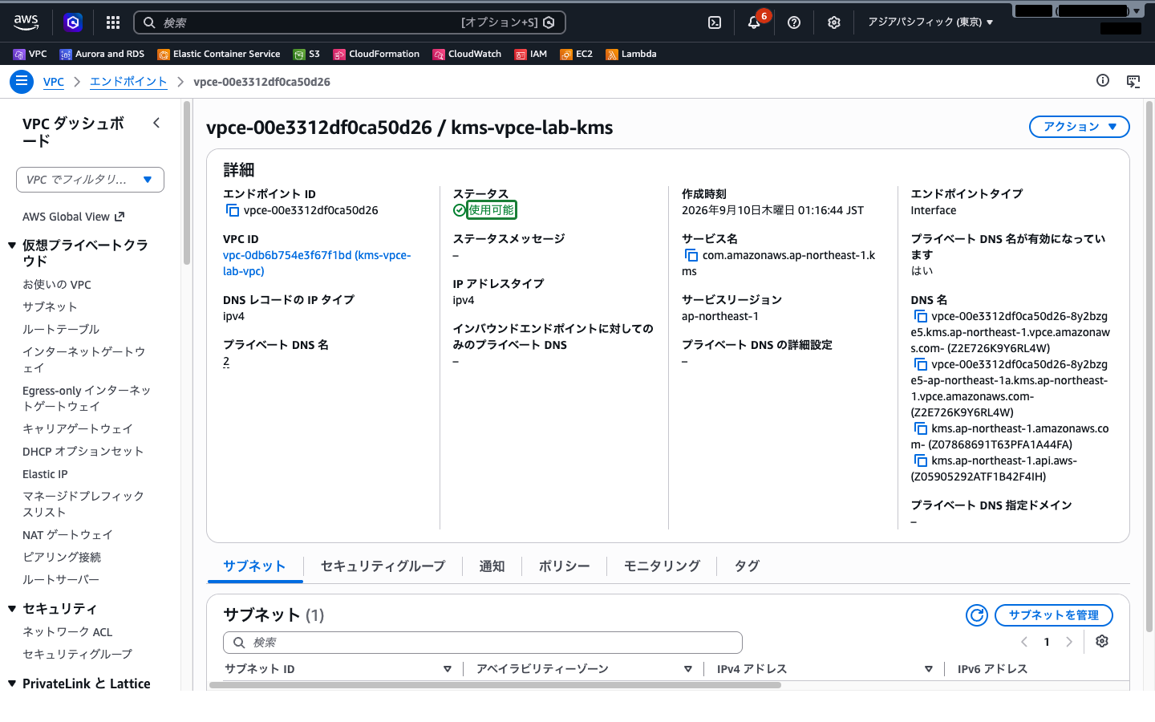Open settings gear in top bar
Screen dimensions: 1155x722
coord(834,22)
